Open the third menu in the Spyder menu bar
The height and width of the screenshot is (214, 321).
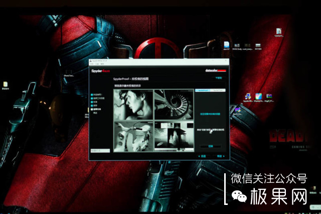click(x=102, y=64)
